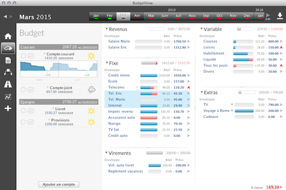Screen dimensions: 286x190
Task: Click red warning for Tous les jours
Action: 281,65
